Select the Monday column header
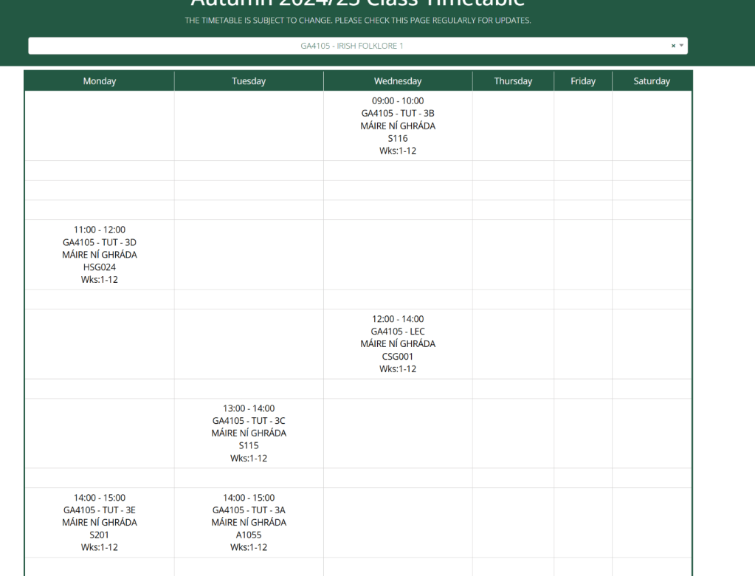755x576 pixels. [x=99, y=80]
